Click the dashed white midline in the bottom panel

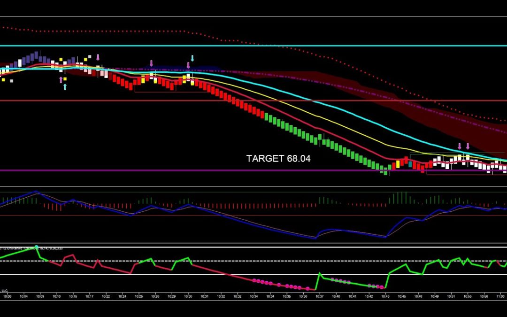(x=235, y=261)
